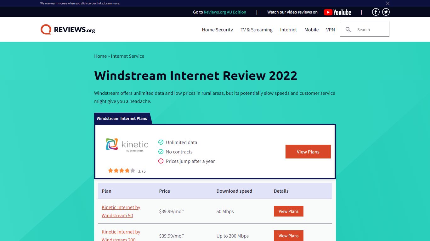Screen dimensions: 430x241
Task: Open the TV & Streaming menu
Action: tap(257, 29)
